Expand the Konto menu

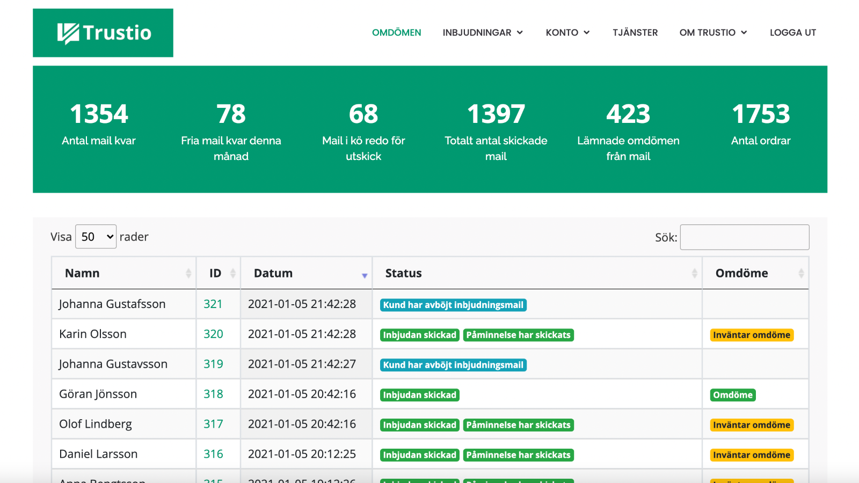coord(567,33)
